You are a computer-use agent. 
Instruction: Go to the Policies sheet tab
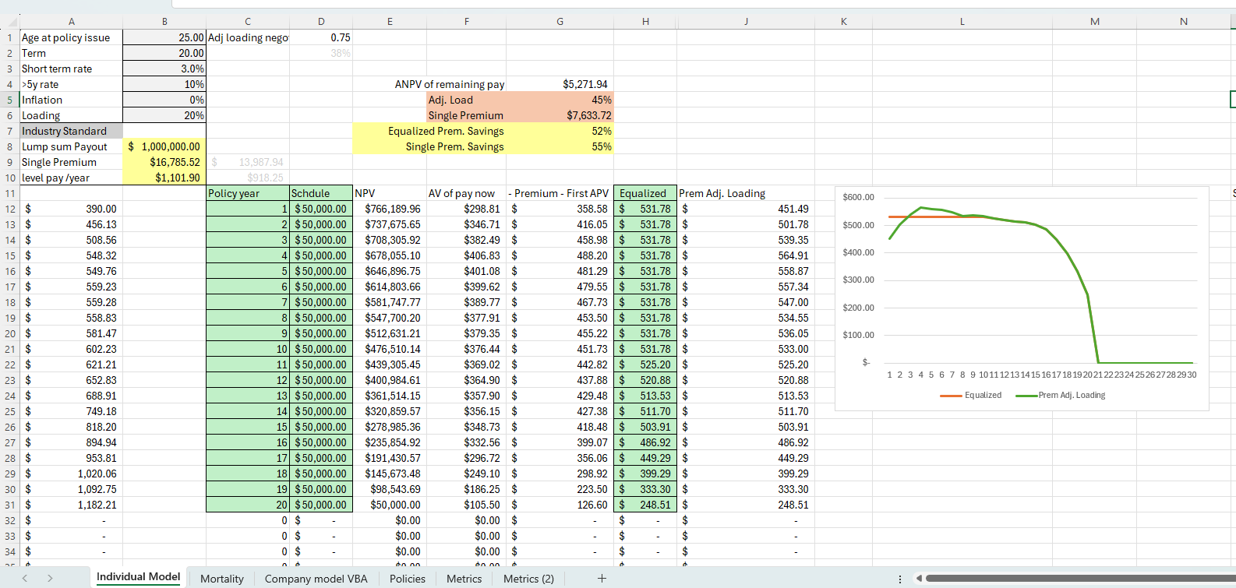point(407,578)
